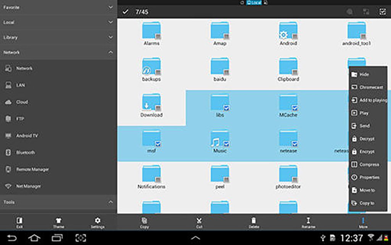Viewport: 391px width, 245px height.
Task: Switch to the Local window tab
Action: click(254, 3)
